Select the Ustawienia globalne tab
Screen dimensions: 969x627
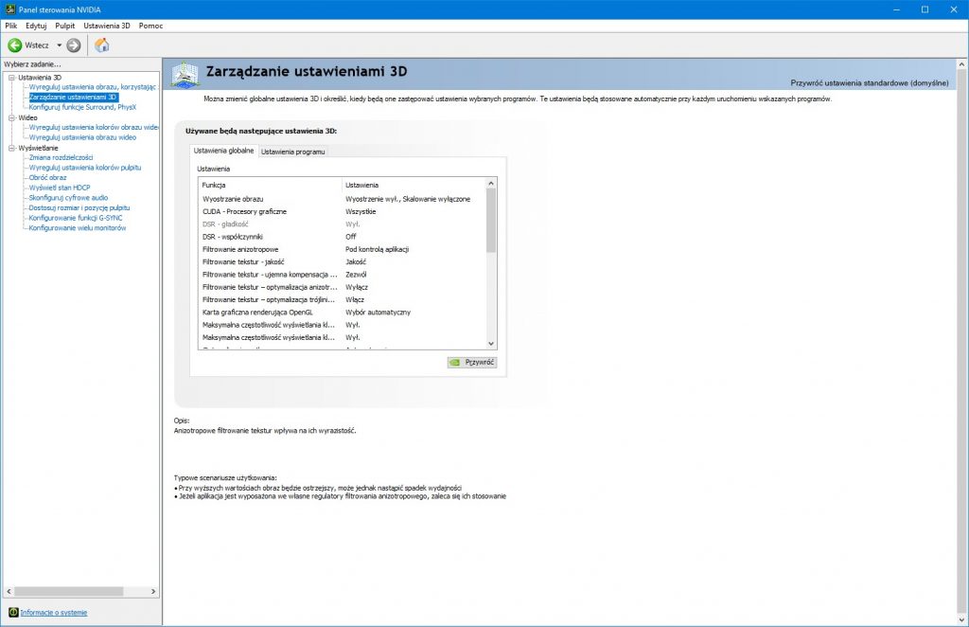(x=223, y=151)
